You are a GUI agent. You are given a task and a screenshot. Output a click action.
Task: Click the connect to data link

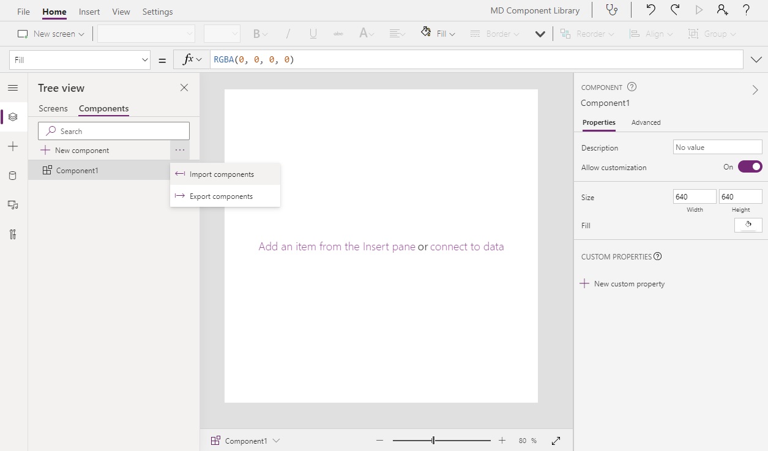coord(467,247)
